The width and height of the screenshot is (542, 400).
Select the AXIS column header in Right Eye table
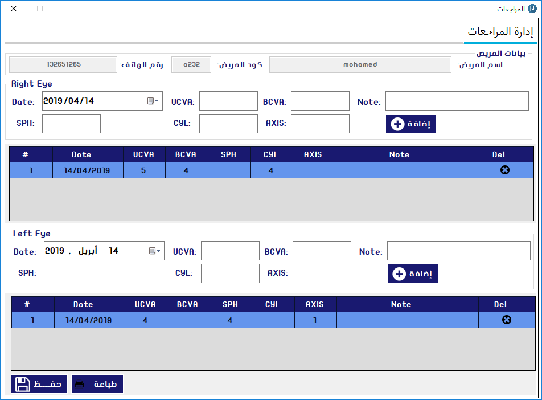coord(313,154)
